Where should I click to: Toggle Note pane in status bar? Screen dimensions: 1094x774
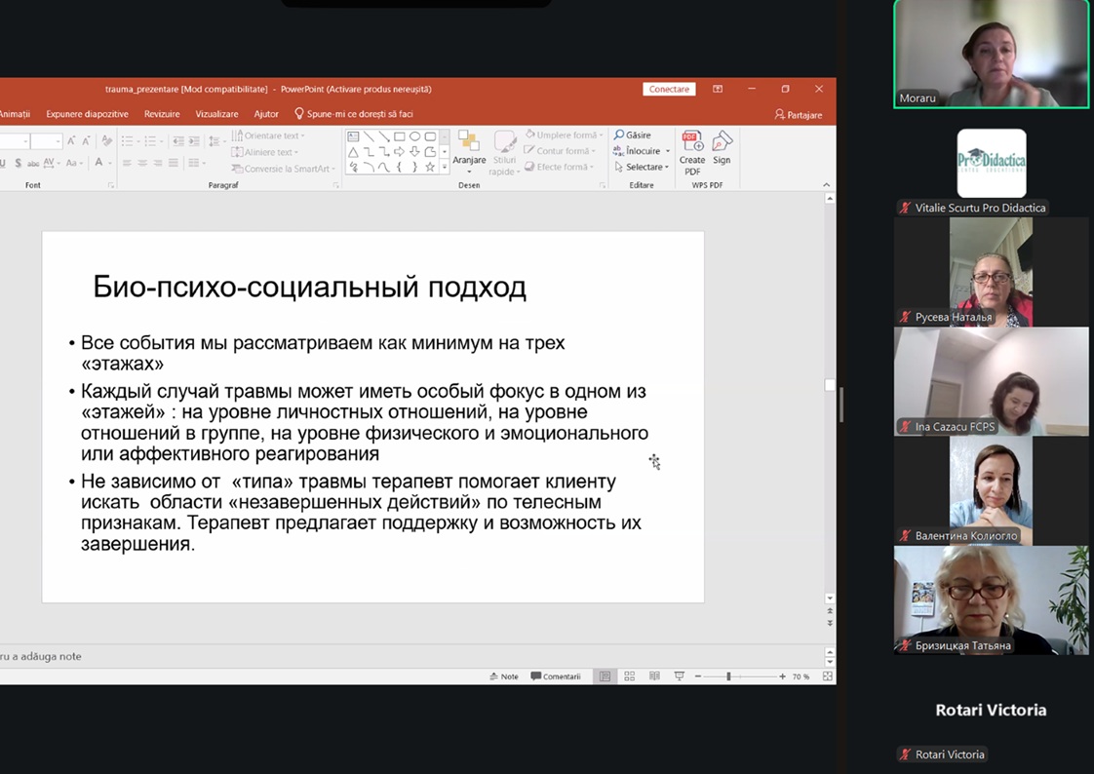504,677
